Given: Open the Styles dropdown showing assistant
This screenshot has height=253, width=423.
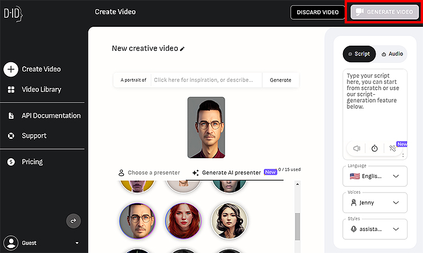Looking at the screenshot, I should [x=375, y=229].
